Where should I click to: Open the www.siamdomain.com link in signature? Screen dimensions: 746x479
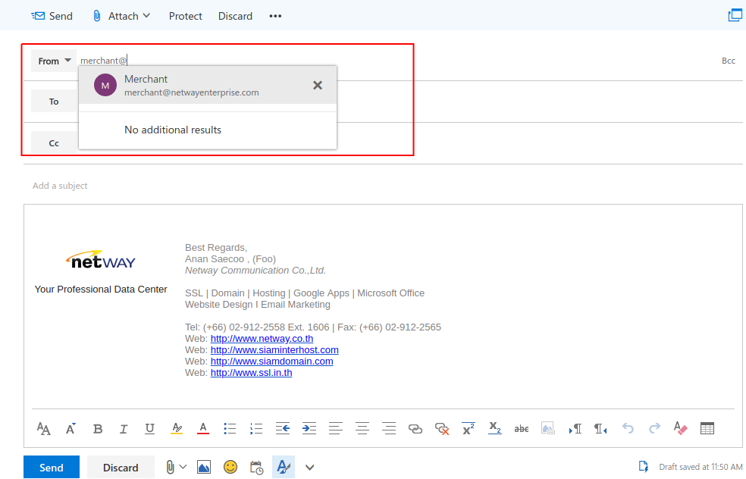click(271, 362)
